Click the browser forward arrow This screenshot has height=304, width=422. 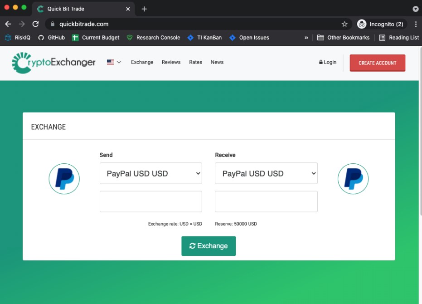click(22, 24)
